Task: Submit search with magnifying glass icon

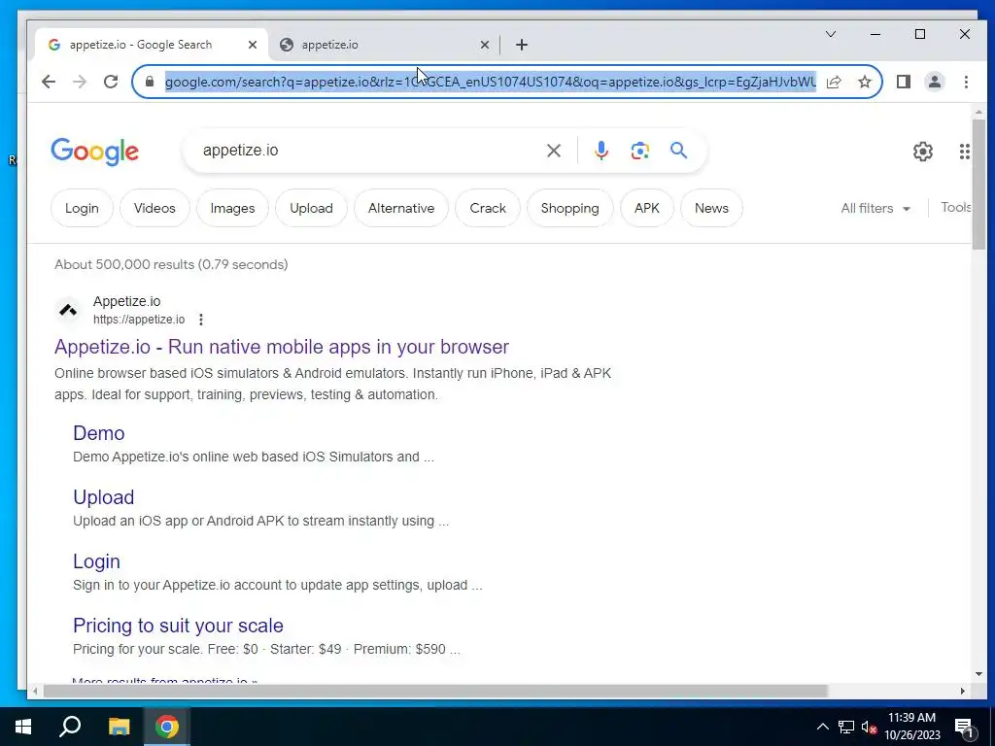Action: coord(678,151)
